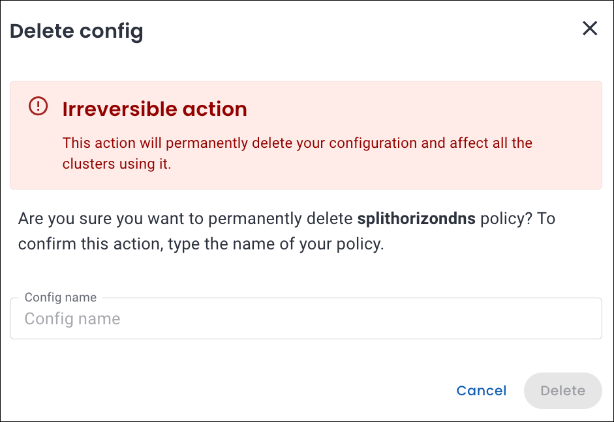Viewport: 614px width, 422px height.
Task: Abort deletion with the blue Cancel link
Action: pyautogui.click(x=481, y=391)
